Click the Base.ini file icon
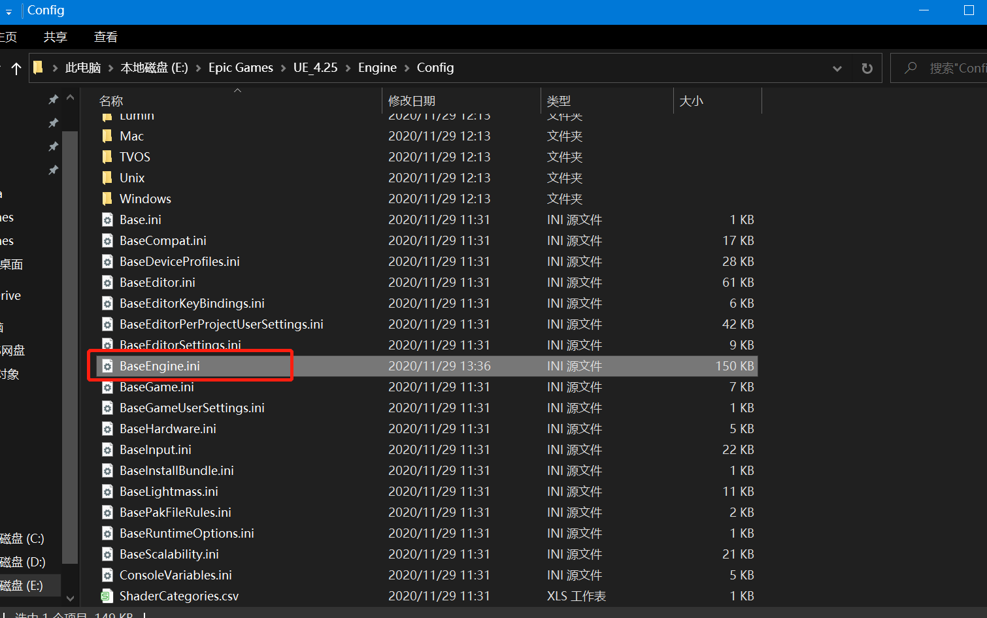Screen dimensions: 987x618 108,220
